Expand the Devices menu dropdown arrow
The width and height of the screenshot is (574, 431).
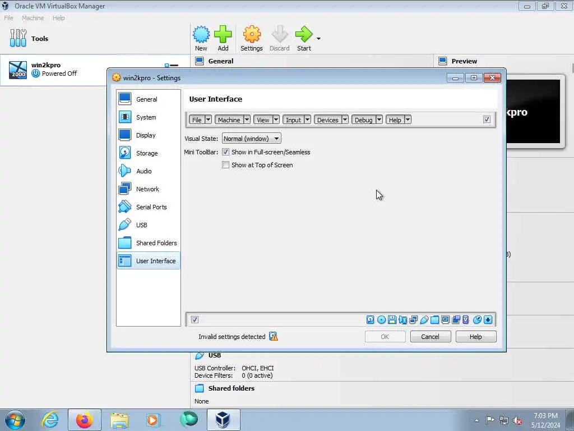(345, 120)
